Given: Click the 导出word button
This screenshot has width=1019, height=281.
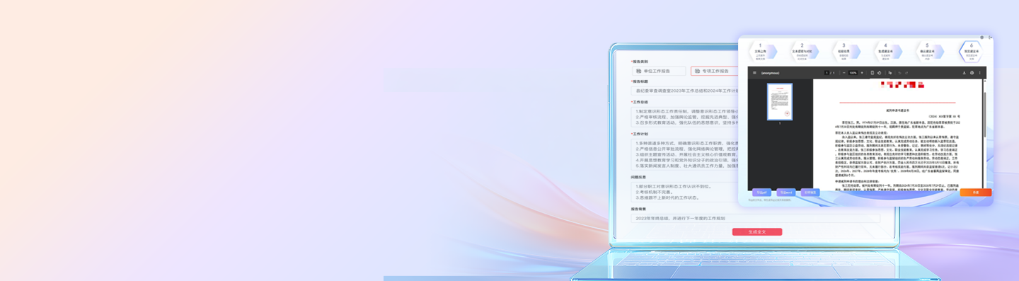Looking at the screenshot, I should (x=786, y=193).
